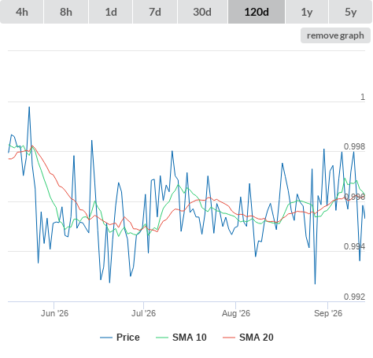Click the green SMA 10 legend line marker
The image size is (373, 358).
162,338
